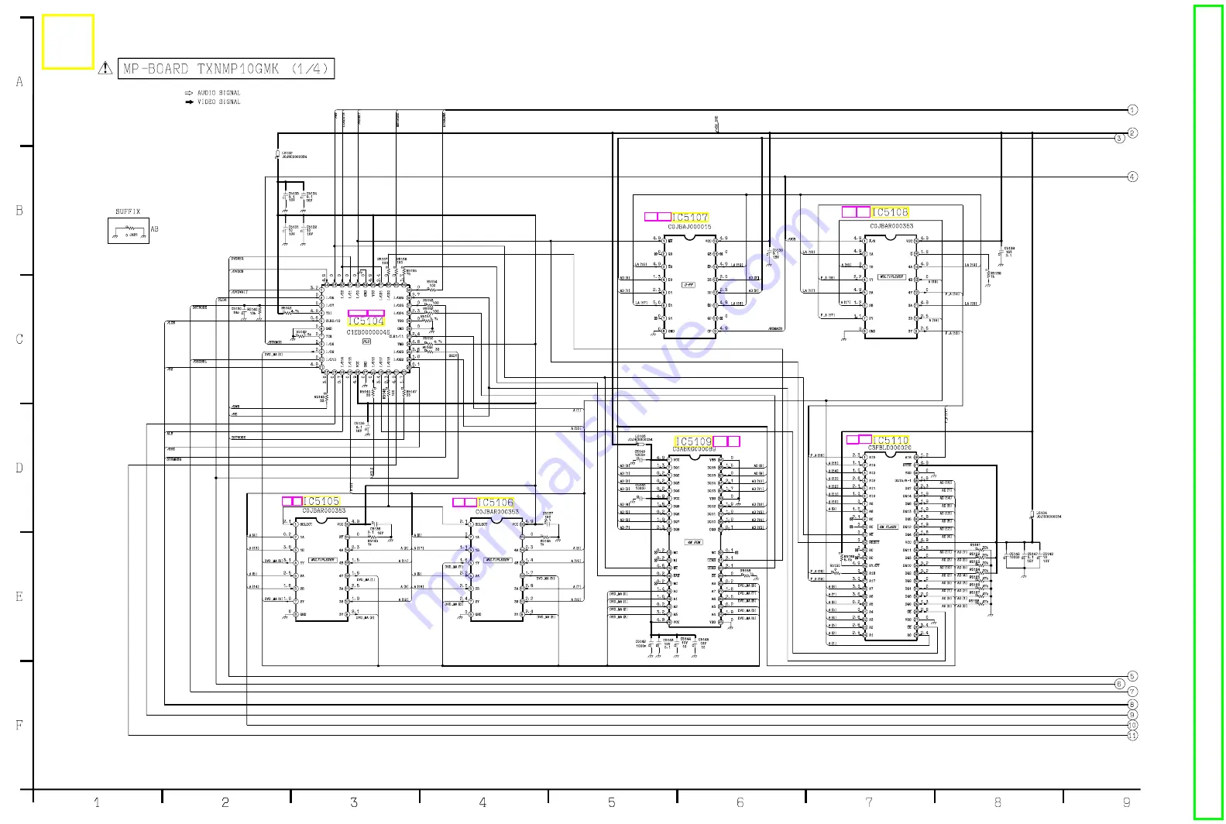The image size is (1226, 824).
Task: Open the magenta link boxes right of IC5109
Action: pos(726,441)
